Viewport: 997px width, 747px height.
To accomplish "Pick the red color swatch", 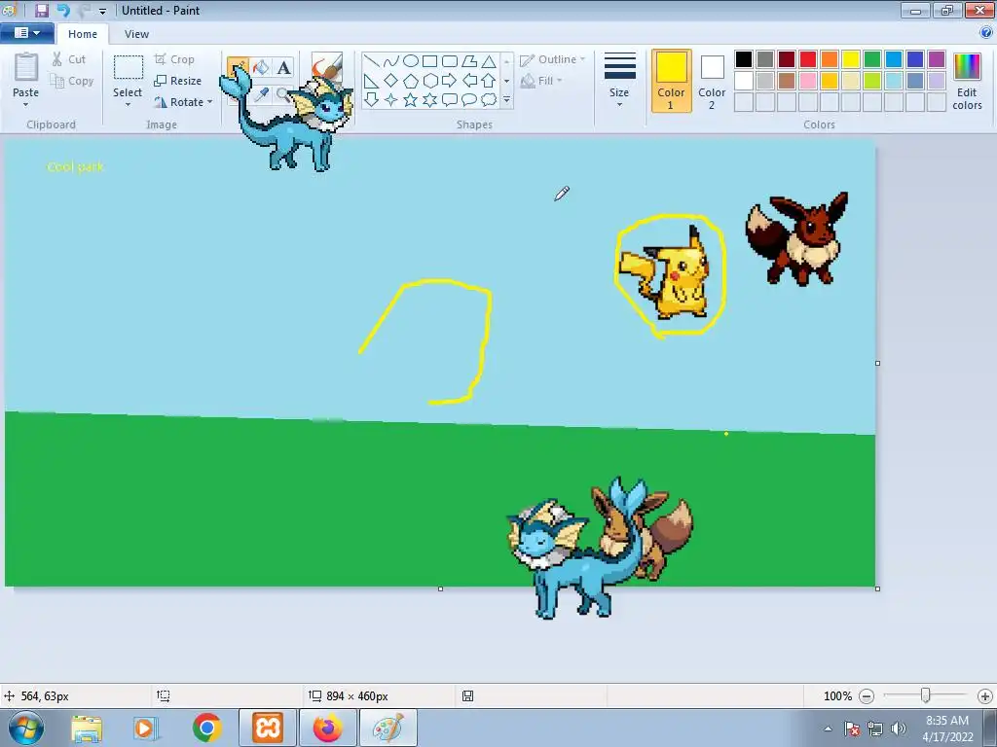I will 807,59.
